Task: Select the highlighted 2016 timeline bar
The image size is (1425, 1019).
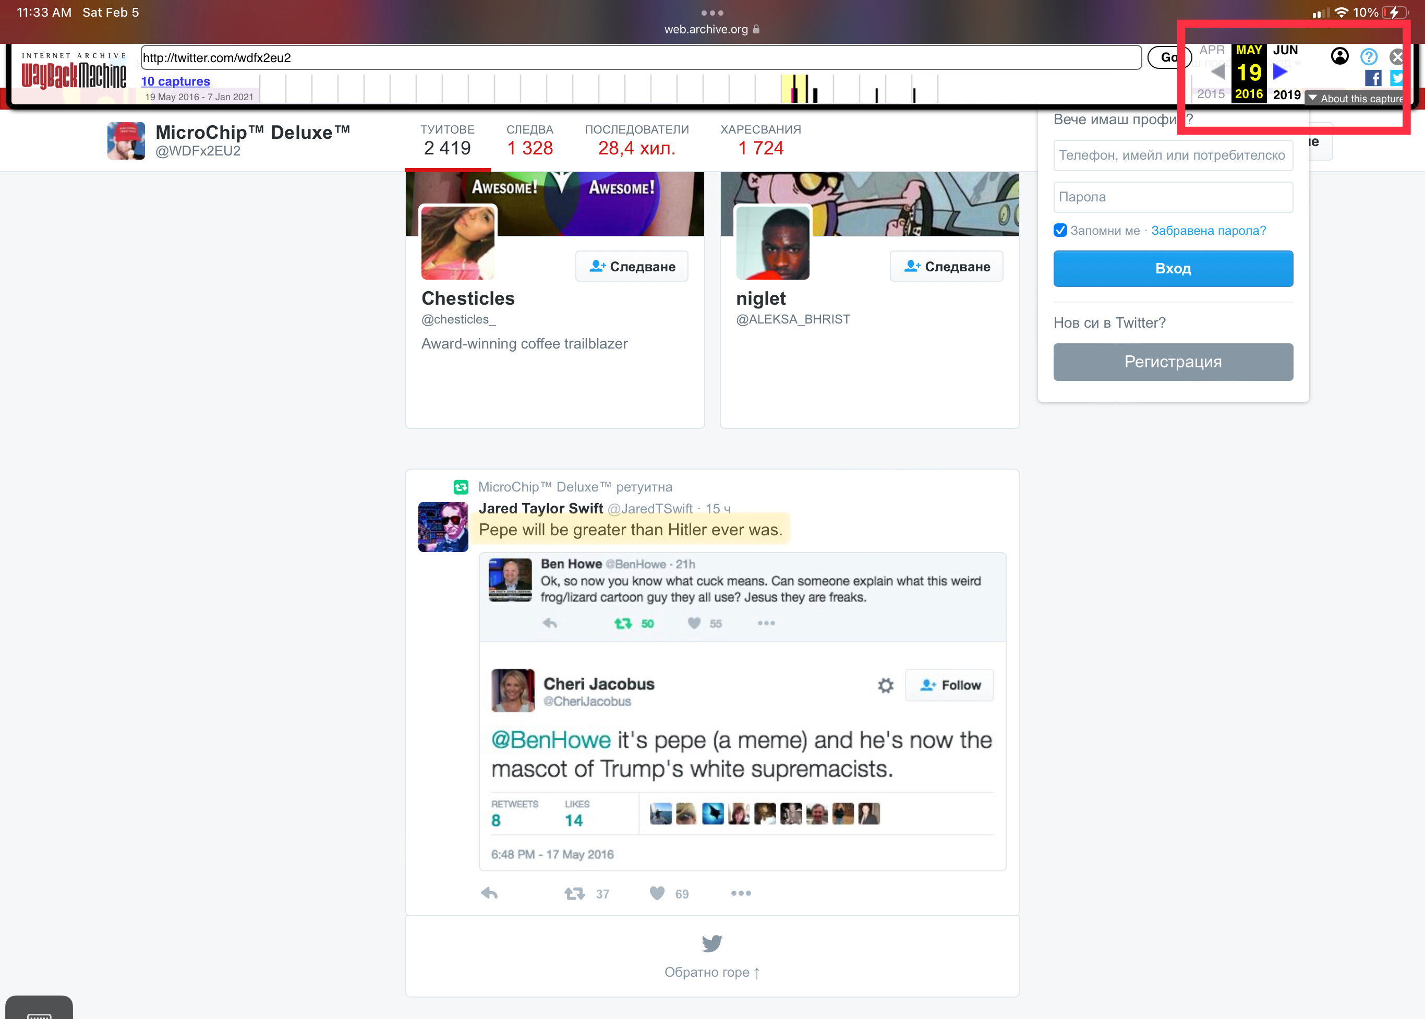Action: click(793, 89)
